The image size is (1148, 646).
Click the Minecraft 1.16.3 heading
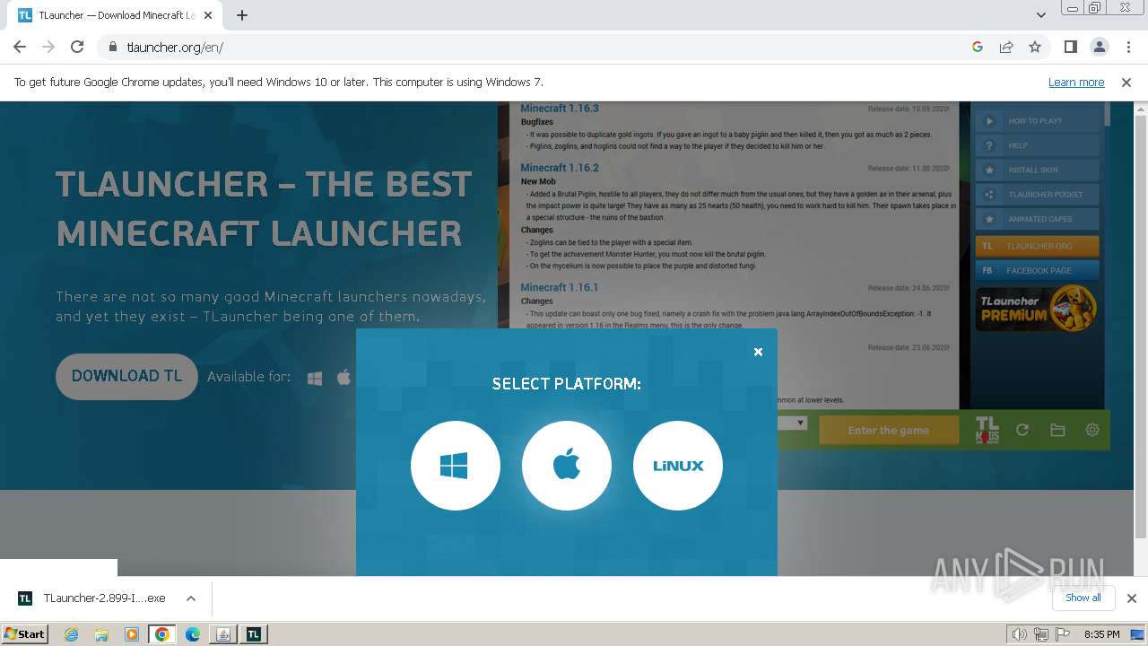(560, 109)
